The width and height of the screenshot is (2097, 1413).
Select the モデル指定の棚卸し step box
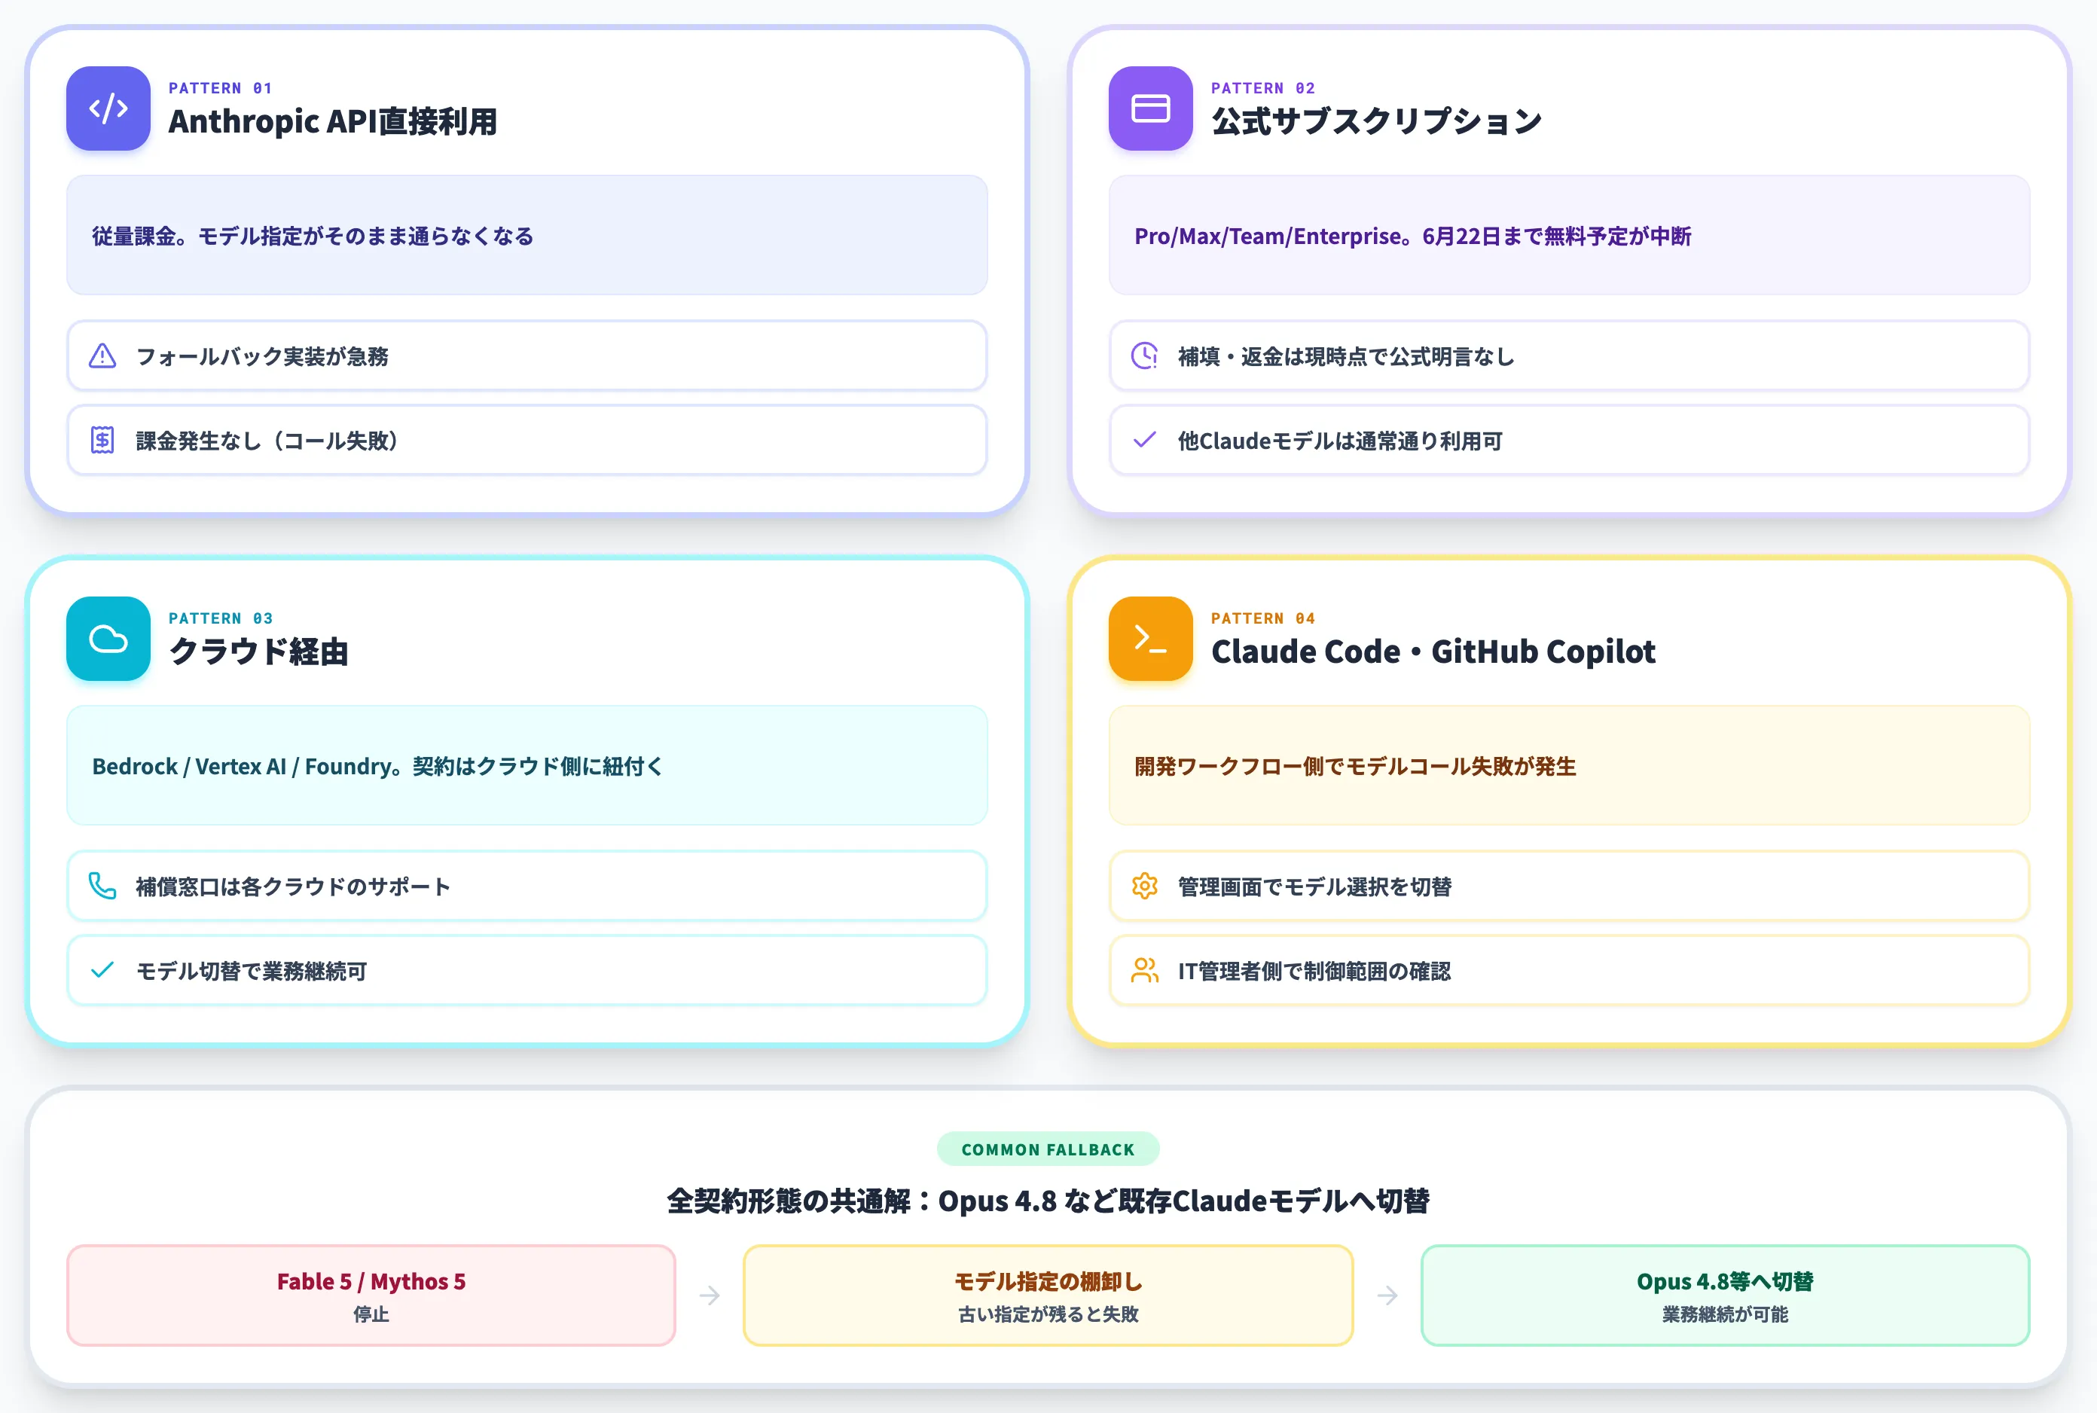click(x=1048, y=1296)
